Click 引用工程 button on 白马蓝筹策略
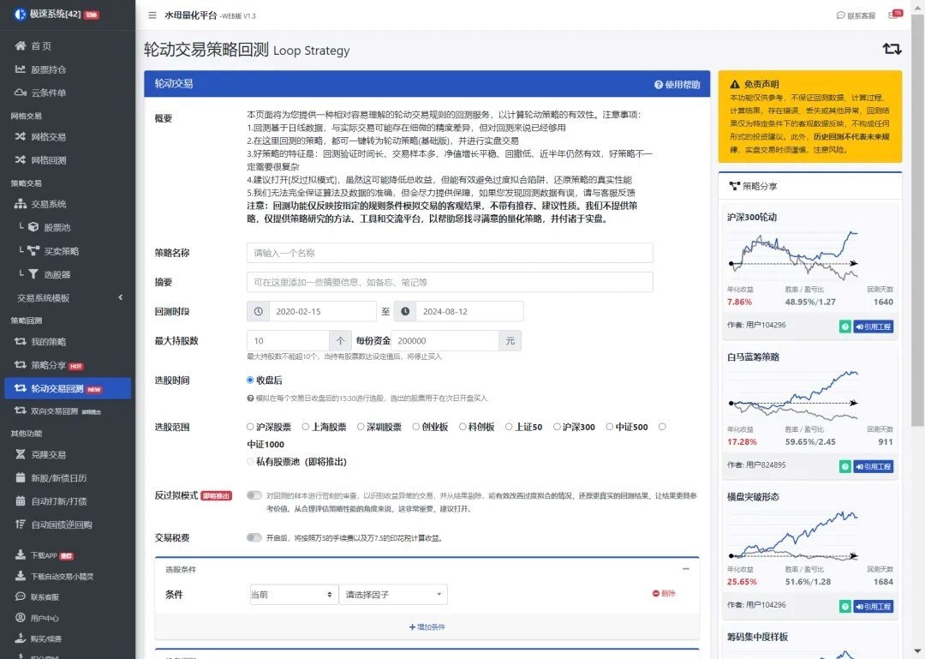The height and width of the screenshot is (659, 925). click(x=873, y=466)
